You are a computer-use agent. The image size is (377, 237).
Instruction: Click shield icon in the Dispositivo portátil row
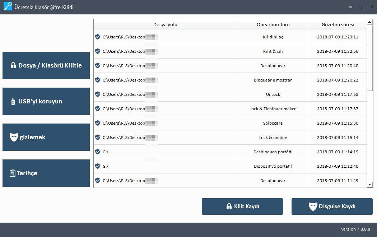click(98, 166)
